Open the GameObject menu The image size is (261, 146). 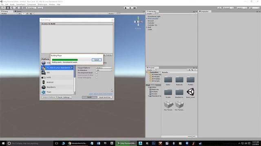point(21,4)
